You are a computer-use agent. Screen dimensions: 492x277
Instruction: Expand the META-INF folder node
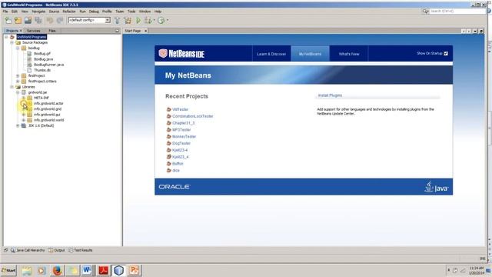(24, 98)
